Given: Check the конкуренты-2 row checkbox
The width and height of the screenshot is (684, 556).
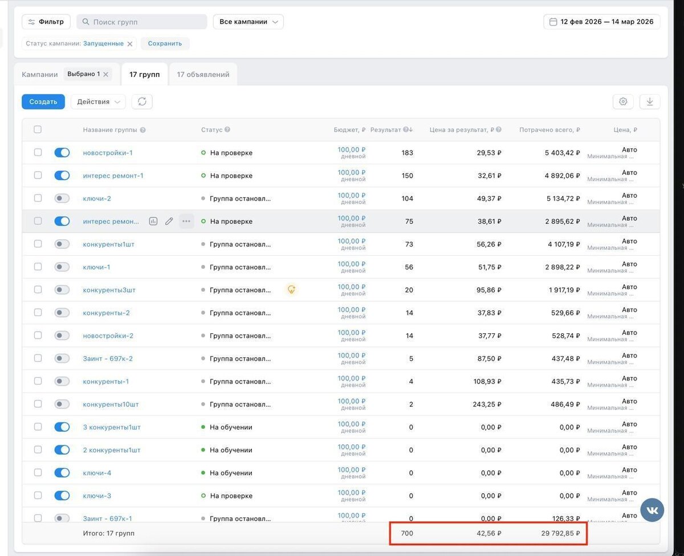Looking at the screenshot, I should point(38,312).
